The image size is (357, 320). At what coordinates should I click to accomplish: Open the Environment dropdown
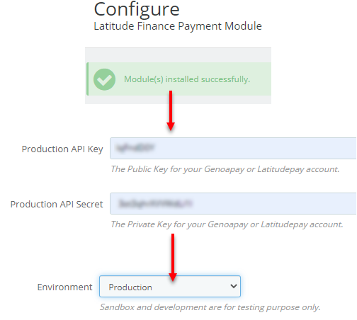170,286
